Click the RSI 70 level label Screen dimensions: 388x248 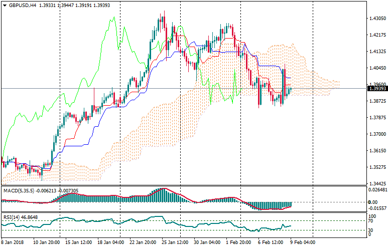coord(371,220)
